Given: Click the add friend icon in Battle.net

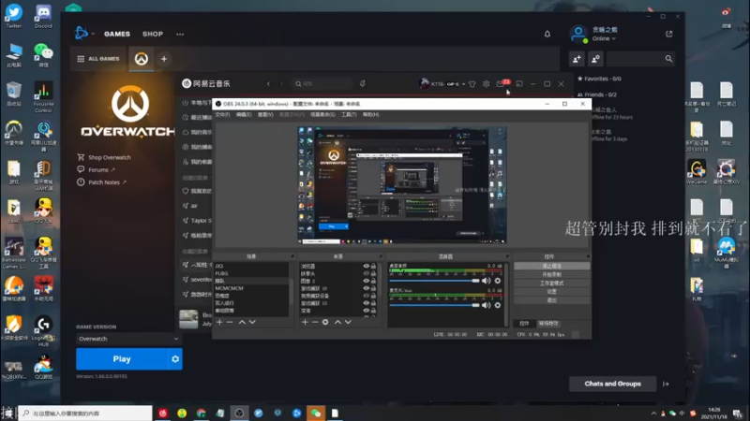Looking at the screenshot, I should click(x=577, y=59).
